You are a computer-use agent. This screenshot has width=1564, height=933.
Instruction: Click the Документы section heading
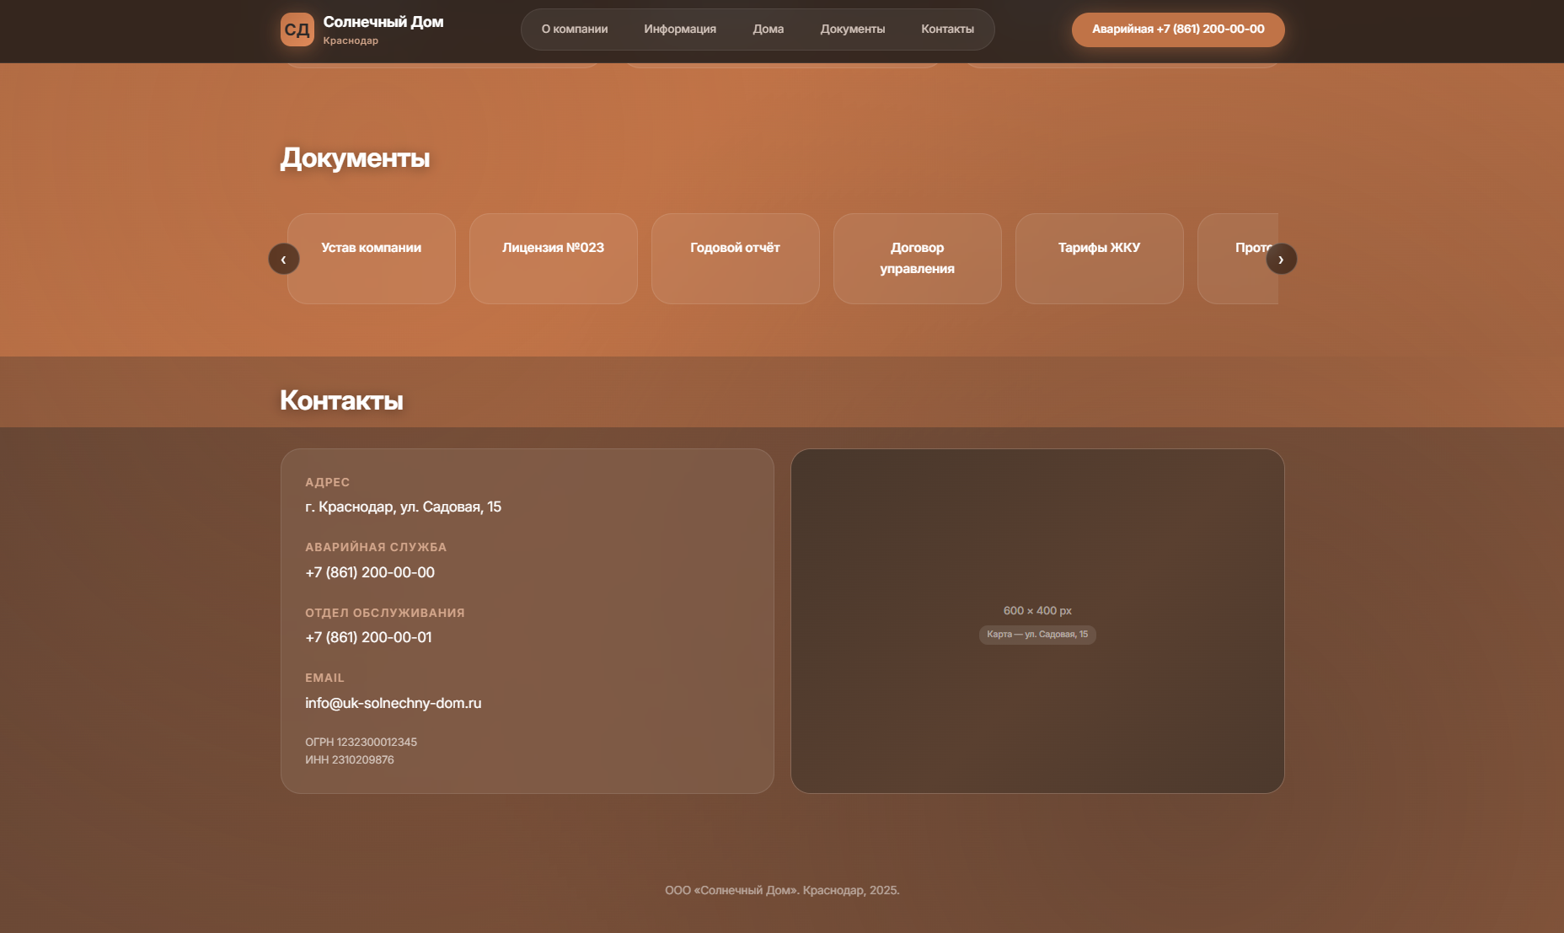[x=355, y=158]
